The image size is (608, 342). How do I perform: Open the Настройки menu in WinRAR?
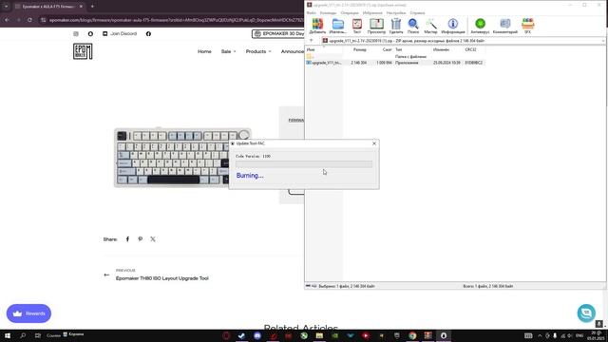coord(396,12)
